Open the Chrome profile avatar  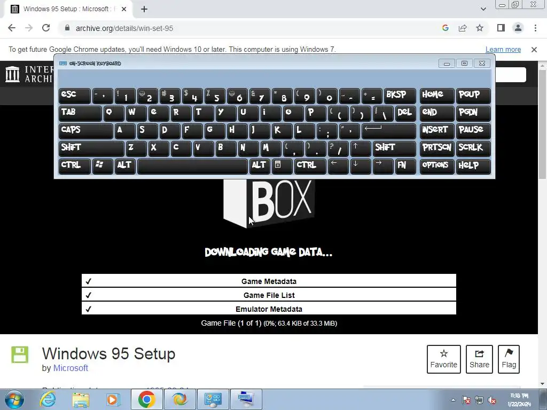tap(518, 28)
